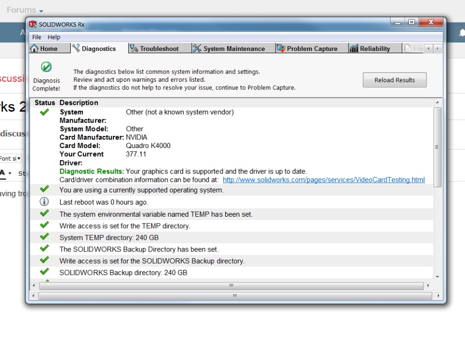
Task: Click checkmark beside TEMP variable set row
Action: (45, 213)
